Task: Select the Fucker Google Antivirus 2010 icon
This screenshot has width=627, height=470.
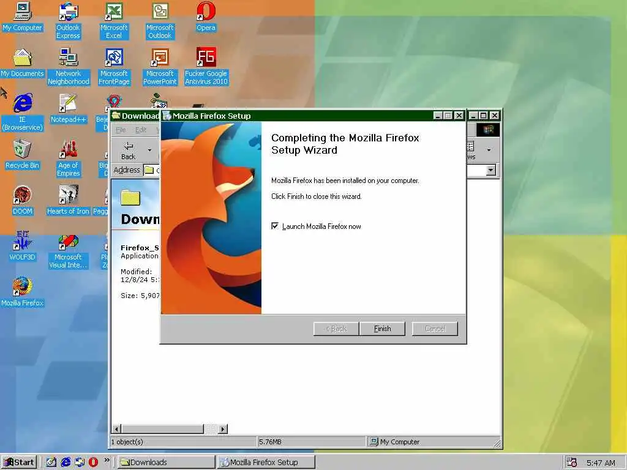Action: (x=206, y=67)
